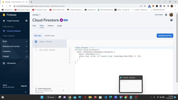Select the Today 12:57 am rules version
178x100 pixels.
(50, 44)
